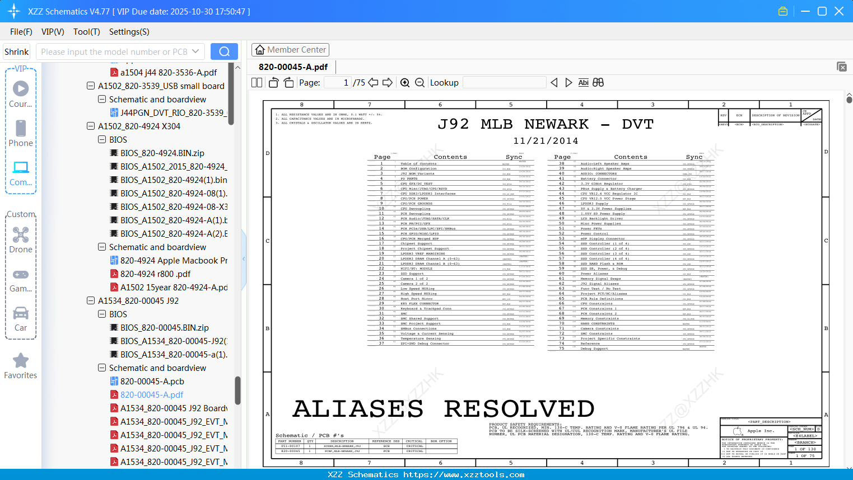Select the 820-00045-A.pdf document tab
853x480 pixels.
pyautogui.click(x=293, y=67)
